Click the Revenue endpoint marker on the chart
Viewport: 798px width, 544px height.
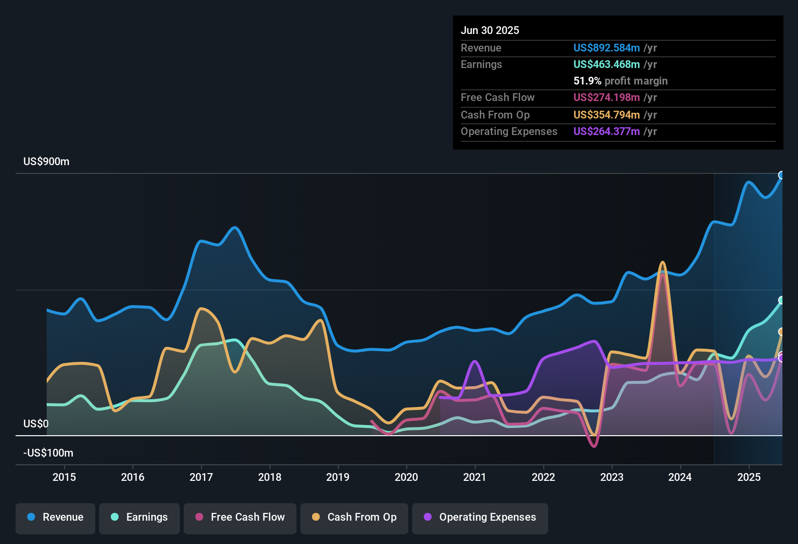pos(781,175)
